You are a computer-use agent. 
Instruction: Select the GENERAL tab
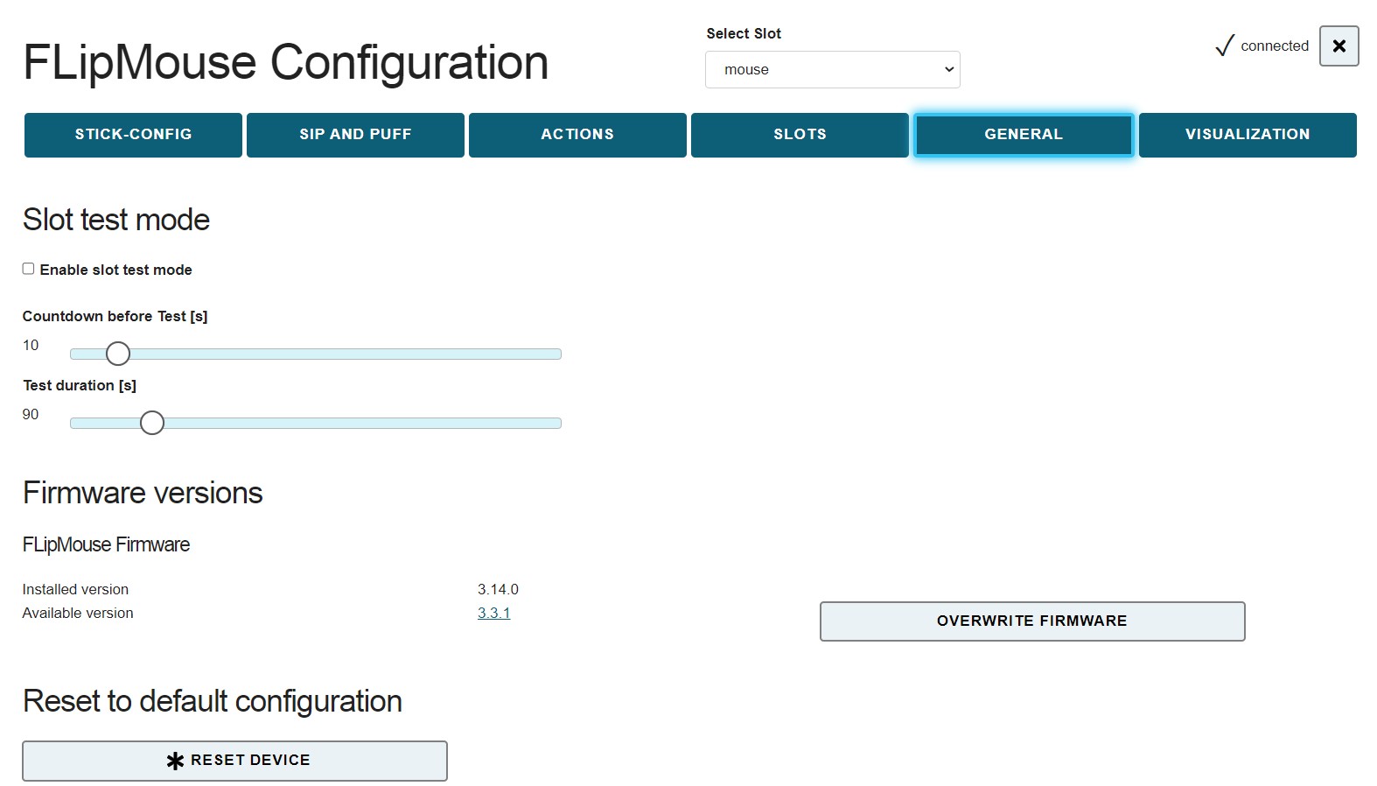click(1024, 135)
